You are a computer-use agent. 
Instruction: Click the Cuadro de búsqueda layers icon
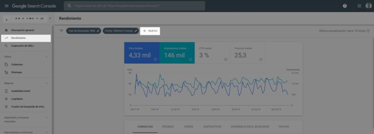(7, 106)
